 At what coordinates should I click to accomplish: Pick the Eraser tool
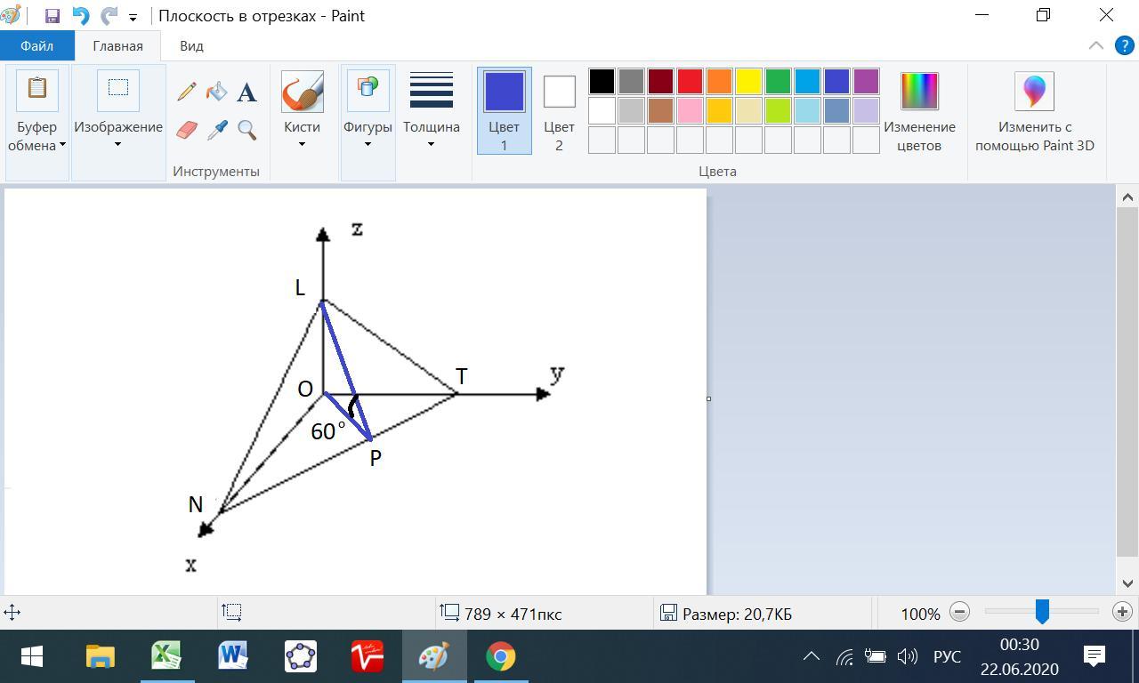click(x=187, y=131)
